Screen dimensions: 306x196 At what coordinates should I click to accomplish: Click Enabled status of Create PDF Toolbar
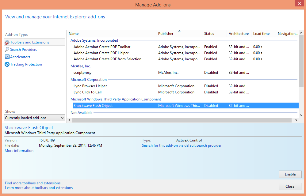[211, 47]
